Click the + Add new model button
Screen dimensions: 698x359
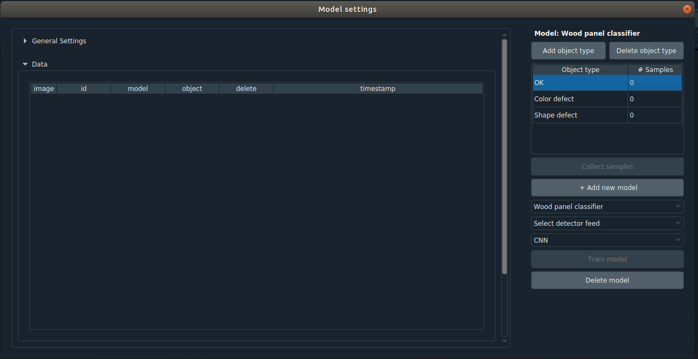(607, 188)
